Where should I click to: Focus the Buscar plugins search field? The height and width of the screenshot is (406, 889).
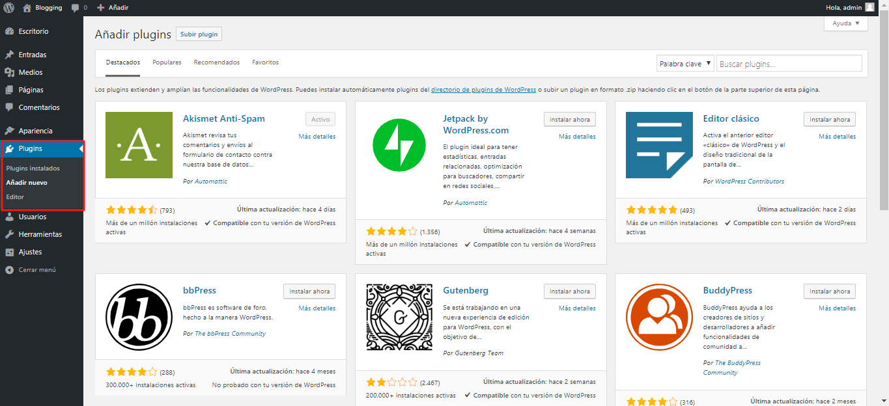(x=789, y=64)
